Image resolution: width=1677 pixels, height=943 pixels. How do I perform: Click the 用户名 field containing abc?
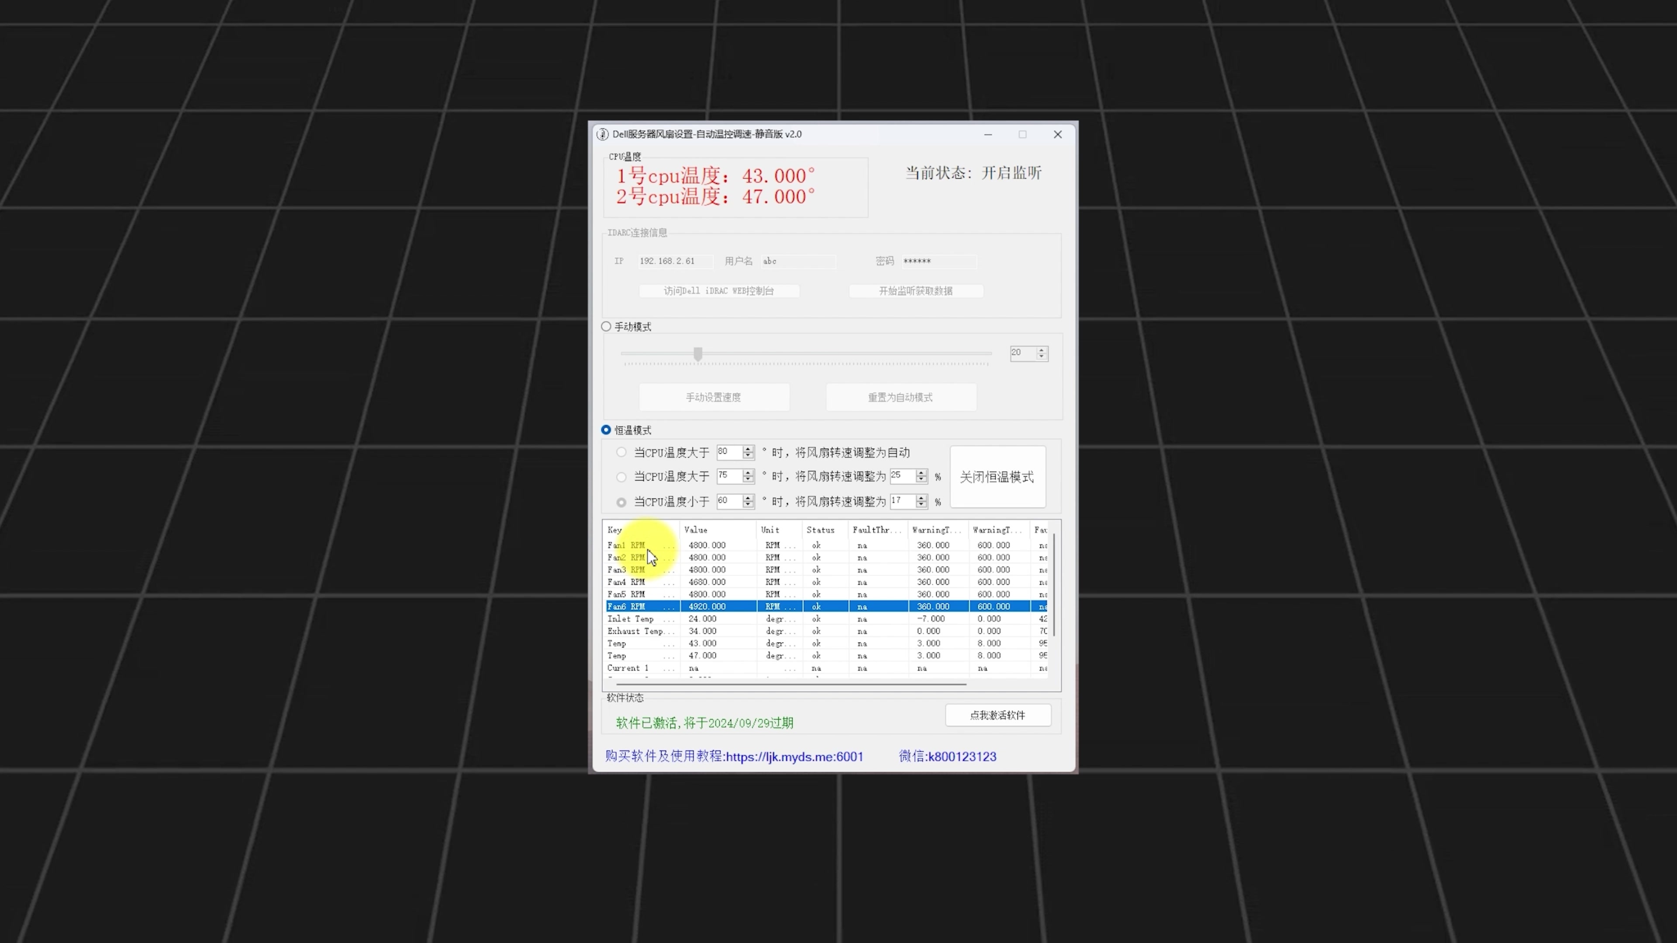coord(798,261)
